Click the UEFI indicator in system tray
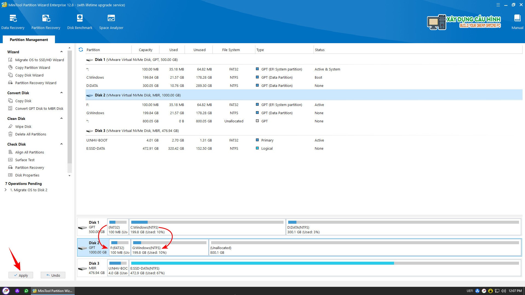This screenshot has width=525, height=295. click(x=469, y=291)
